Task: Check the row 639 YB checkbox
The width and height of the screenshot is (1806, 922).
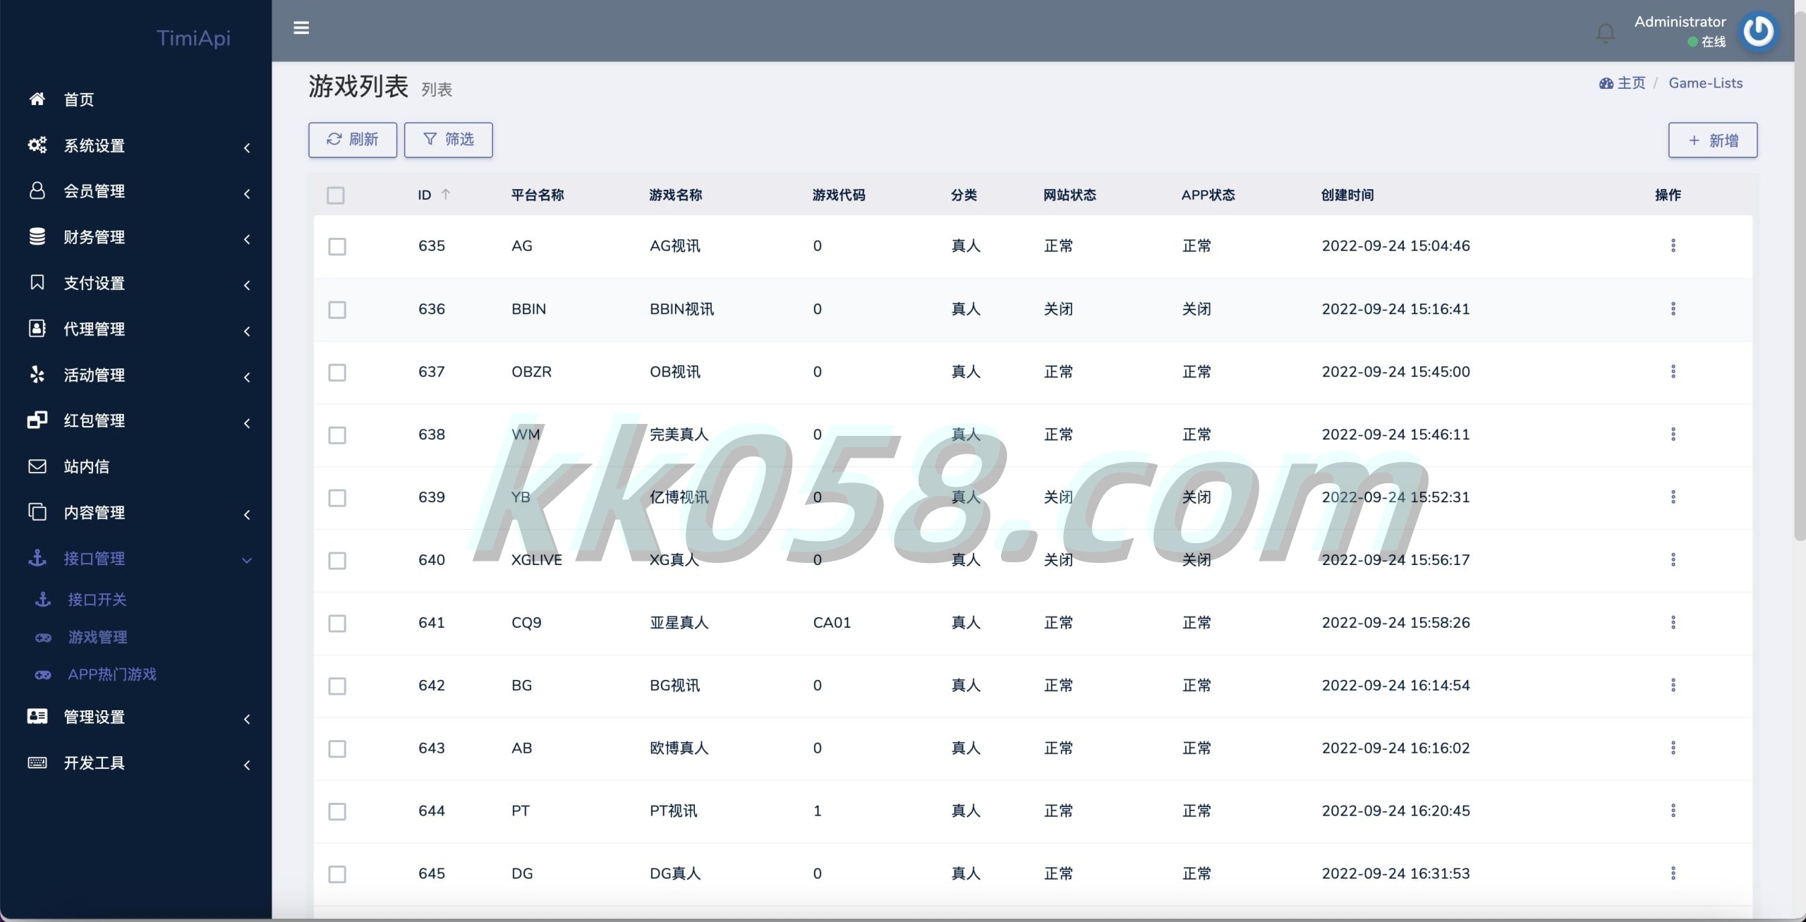Action: 337,498
